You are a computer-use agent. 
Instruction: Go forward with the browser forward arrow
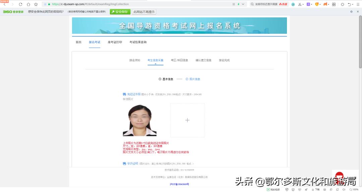(x=13, y=4)
